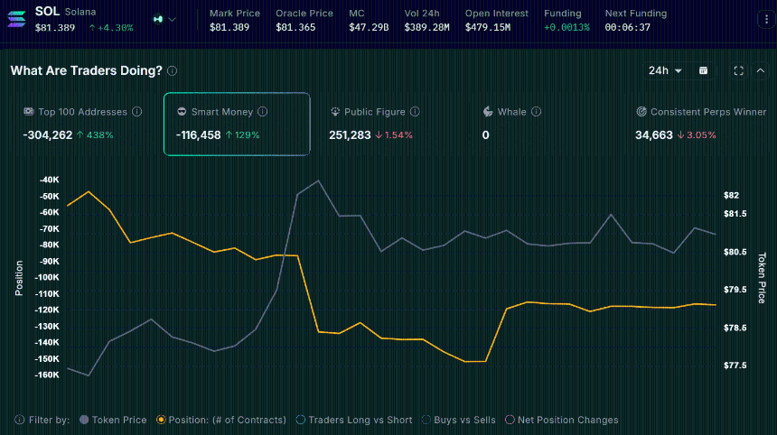Image resolution: width=777 pixels, height=435 pixels.
Task: Click info icon beside Whale
Action: coord(536,112)
